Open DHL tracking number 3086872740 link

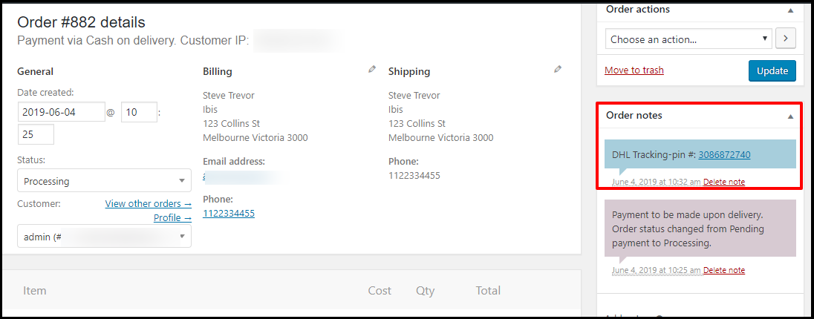click(724, 154)
